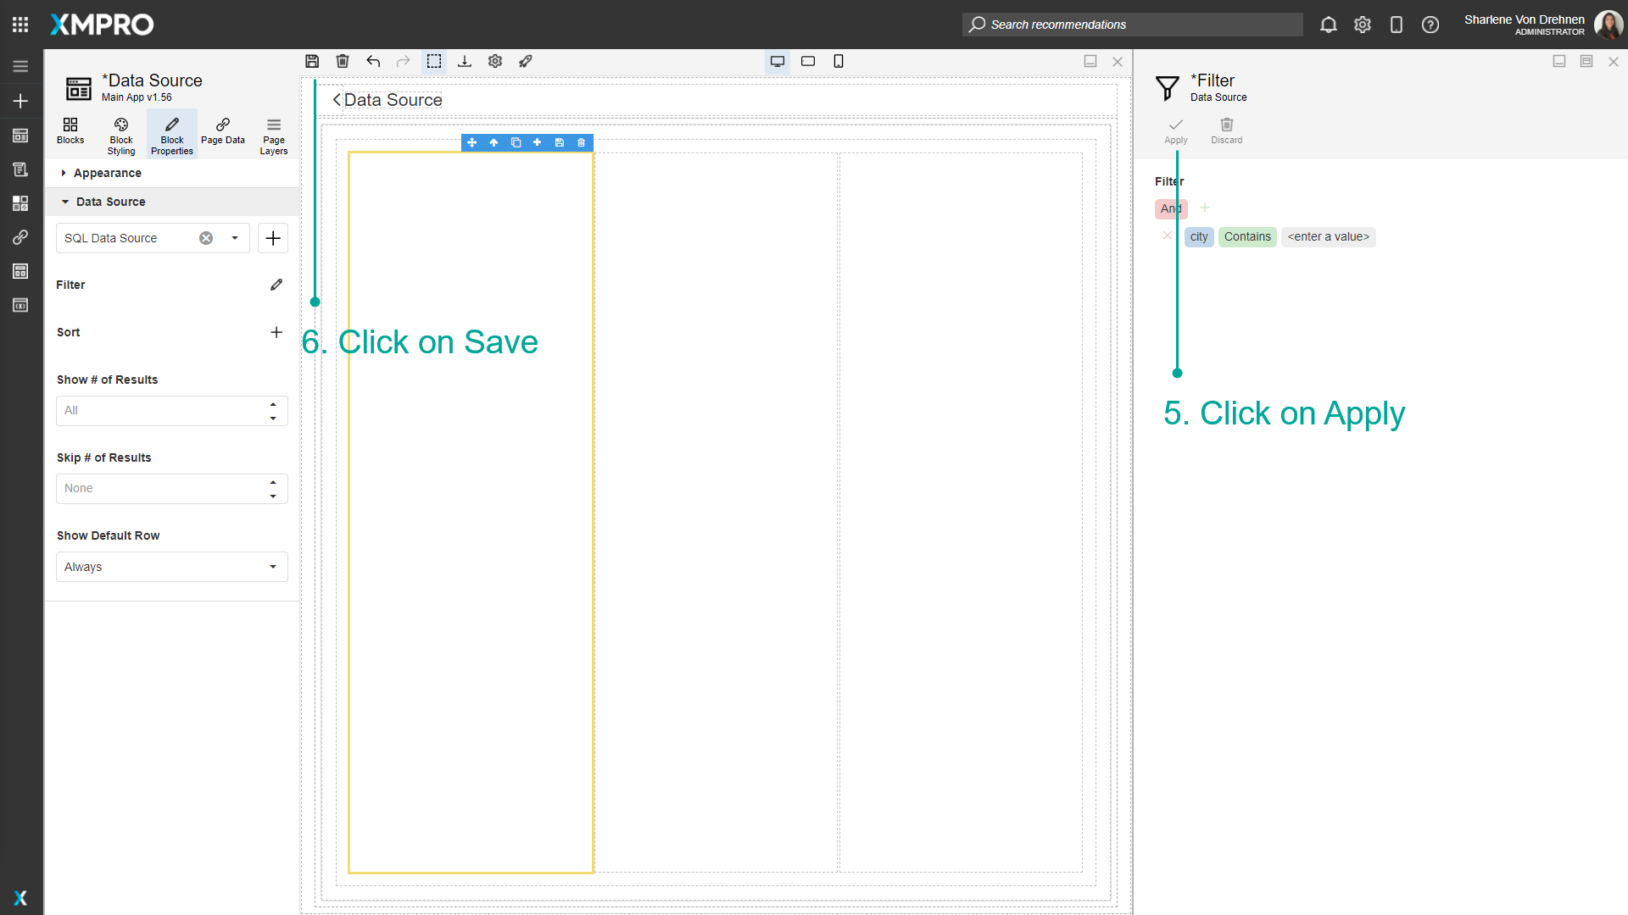Undo the last change
The image size is (1628, 915).
373,61
